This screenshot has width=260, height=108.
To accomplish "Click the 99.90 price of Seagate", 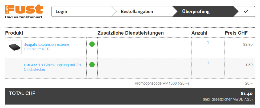I will click(x=248, y=44).
